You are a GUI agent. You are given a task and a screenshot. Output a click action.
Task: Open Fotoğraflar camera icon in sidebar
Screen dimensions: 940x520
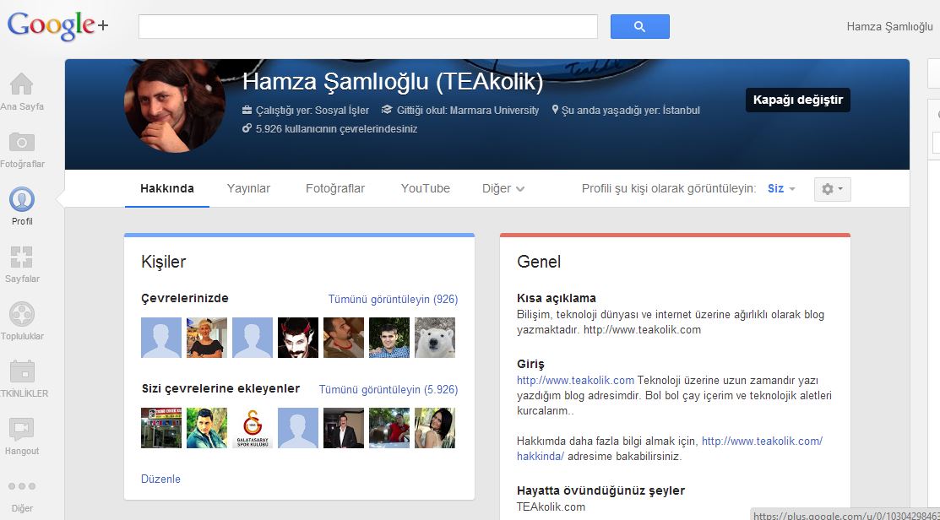[x=22, y=142]
